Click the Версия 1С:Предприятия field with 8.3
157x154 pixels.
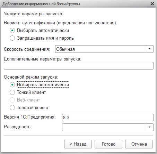tap(108, 117)
